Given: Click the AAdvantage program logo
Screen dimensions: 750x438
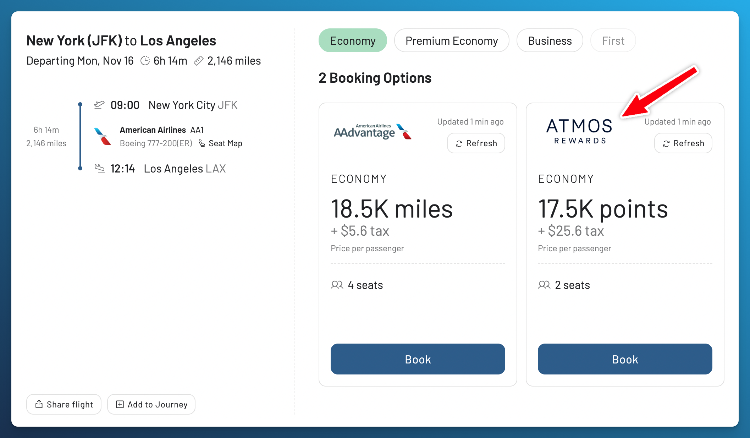Looking at the screenshot, I should (373, 131).
